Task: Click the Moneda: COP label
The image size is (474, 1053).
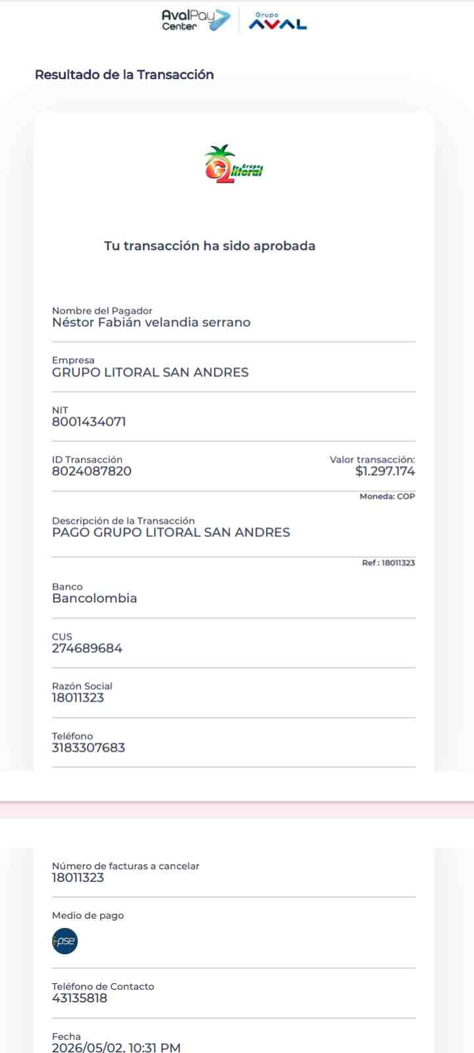Action: (x=387, y=496)
